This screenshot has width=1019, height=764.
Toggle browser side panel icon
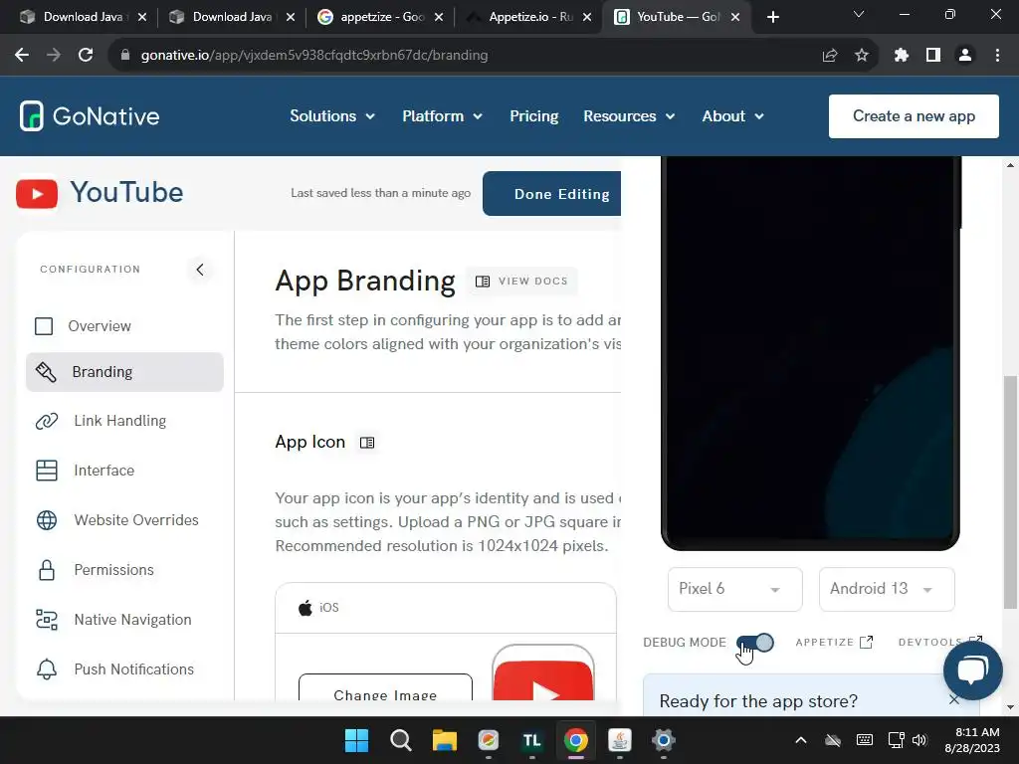(x=933, y=56)
